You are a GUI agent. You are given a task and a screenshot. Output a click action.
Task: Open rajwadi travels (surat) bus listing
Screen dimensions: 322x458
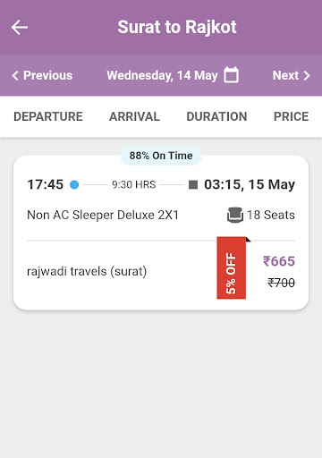coord(87,271)
